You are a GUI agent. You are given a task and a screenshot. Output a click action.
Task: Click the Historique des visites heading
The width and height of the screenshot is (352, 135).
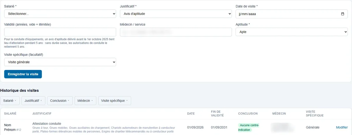[x=19, y=91]
